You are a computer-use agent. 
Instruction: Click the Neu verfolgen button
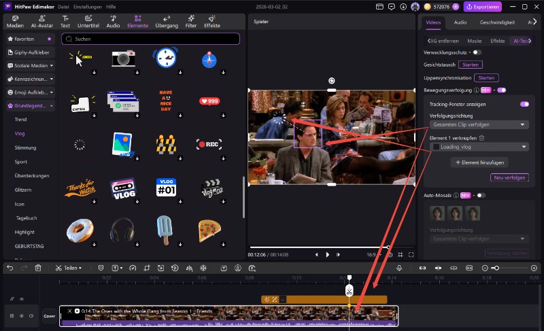[509, 177]
